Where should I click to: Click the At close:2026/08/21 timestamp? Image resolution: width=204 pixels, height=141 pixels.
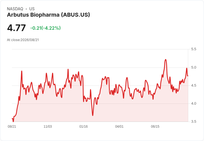tap(23, 40)
